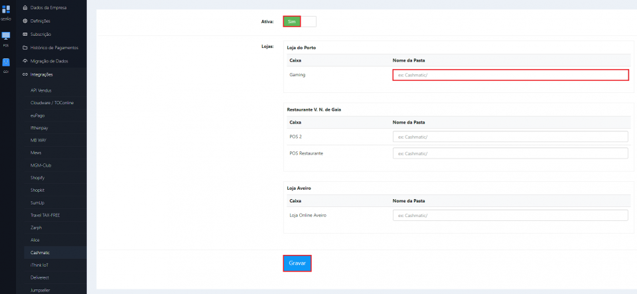Viewport: 637px width, 294px height.
Task: Open the Shopify integration page
Action: (x=37, y=178)
